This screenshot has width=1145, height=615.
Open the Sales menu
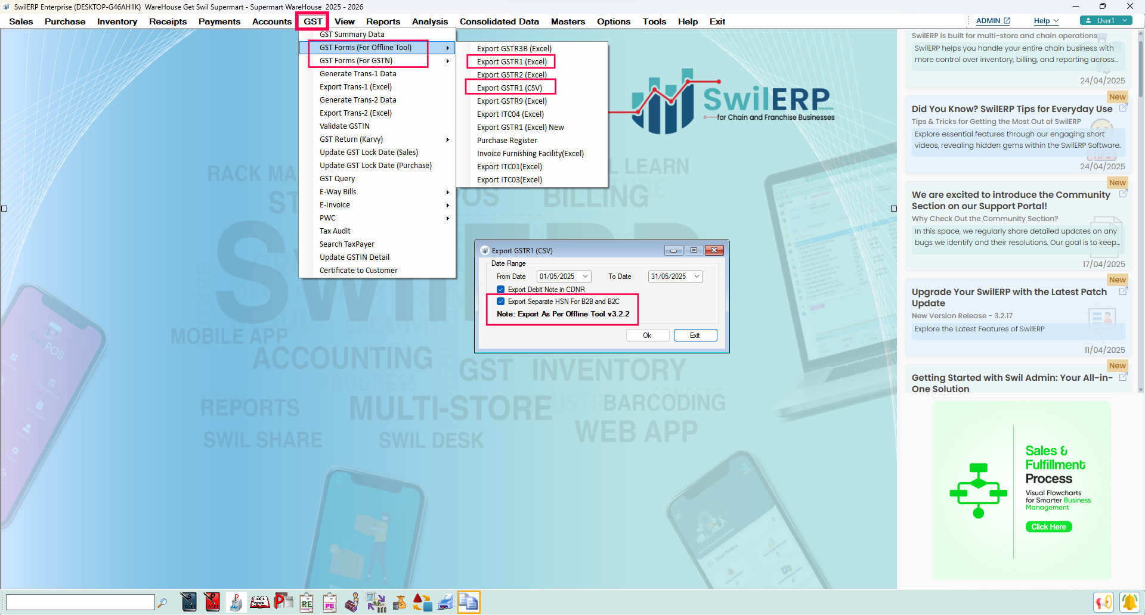[x=21, y=21]
